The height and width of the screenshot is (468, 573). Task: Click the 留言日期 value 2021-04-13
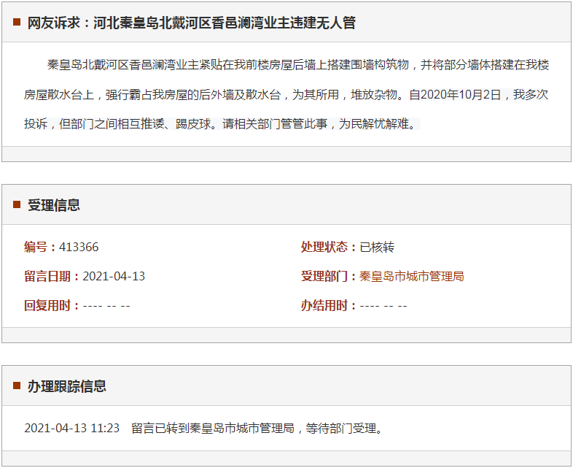point(114,276)
